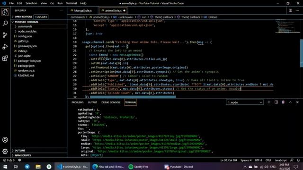
Task: Open the Extensions view icon
Action: (x=5, y=58)
